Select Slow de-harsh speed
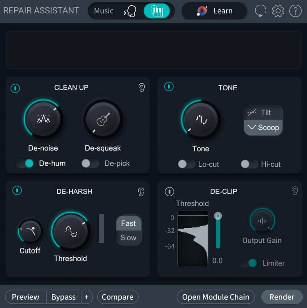The width and height of the screenshot is (307, 308). 128,238
